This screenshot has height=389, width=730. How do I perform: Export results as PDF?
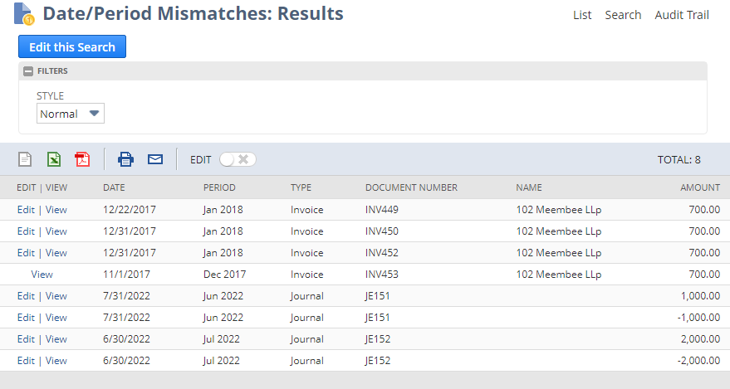click(82, 159)
